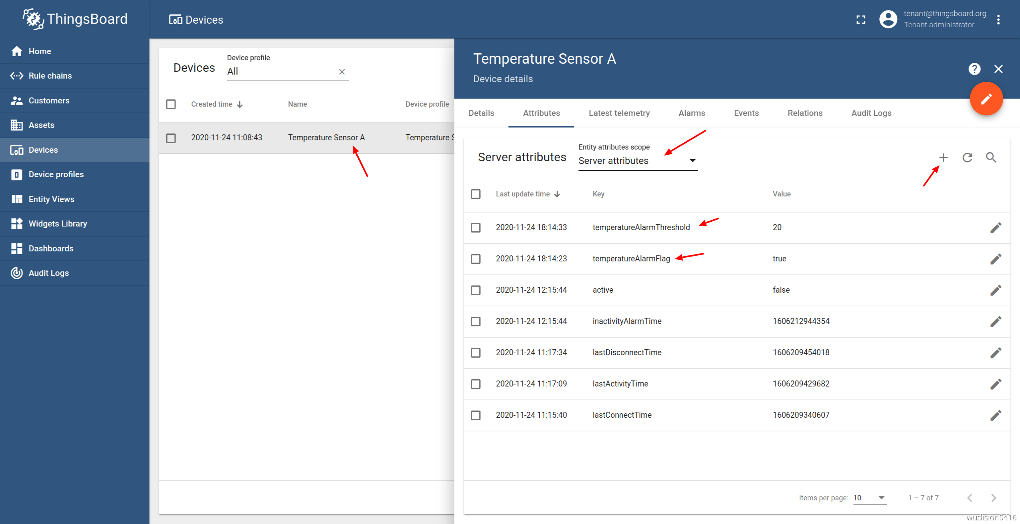Open the Attributes tab
The image size is (1020, 524).
tap(541, 113)
